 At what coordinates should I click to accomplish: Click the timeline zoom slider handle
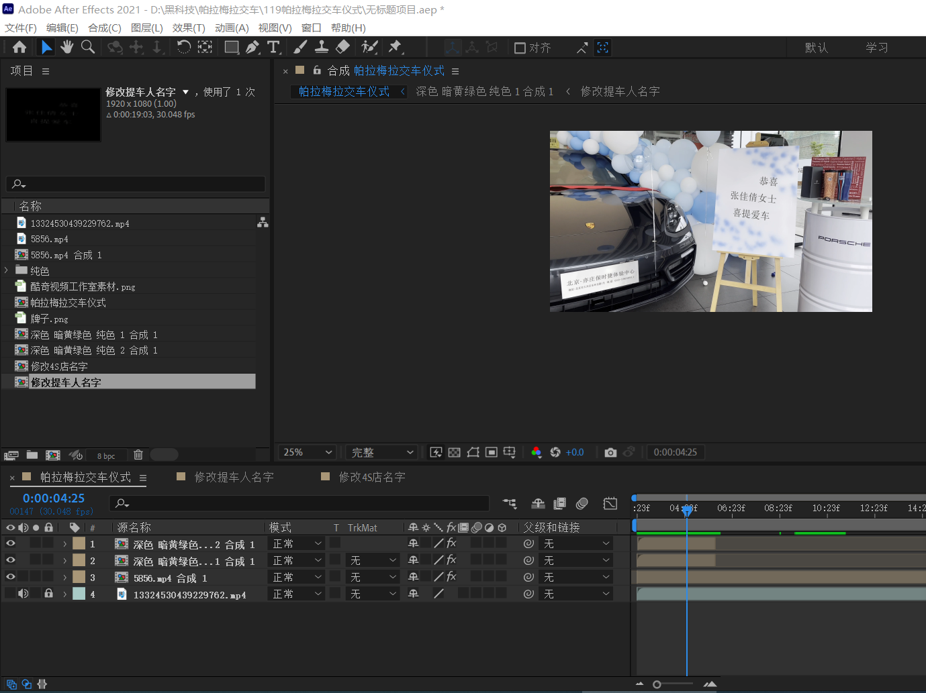pos(657,684)
